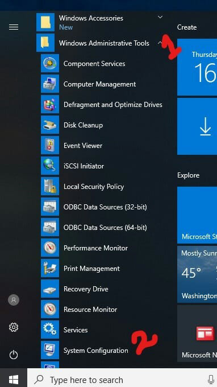Open the user account icon in sidebar
217x387 pixels.
coord(14,300)
